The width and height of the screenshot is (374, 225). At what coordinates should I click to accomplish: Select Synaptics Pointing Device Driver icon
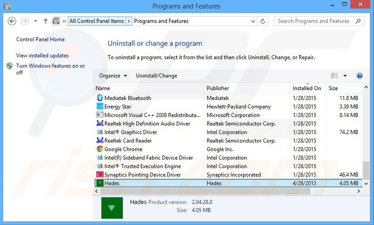[100, 174]
